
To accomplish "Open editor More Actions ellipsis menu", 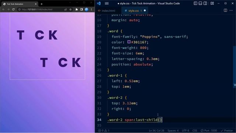I will click(231, 10).
